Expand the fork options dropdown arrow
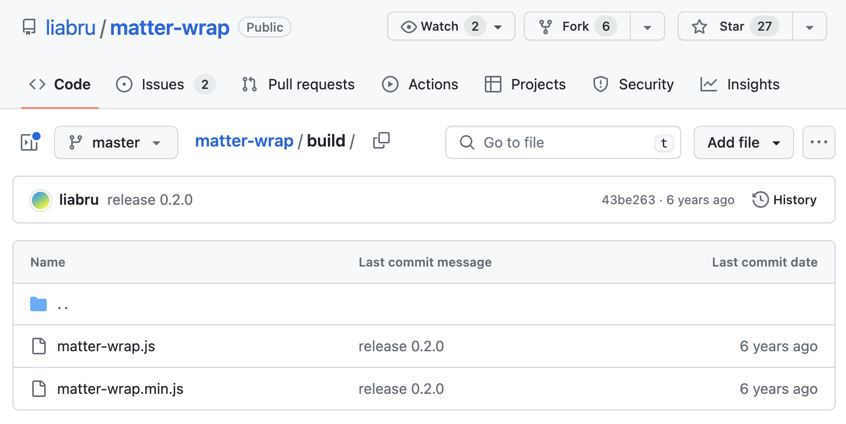Screen dimensions: 846x424 coord(647,27)
